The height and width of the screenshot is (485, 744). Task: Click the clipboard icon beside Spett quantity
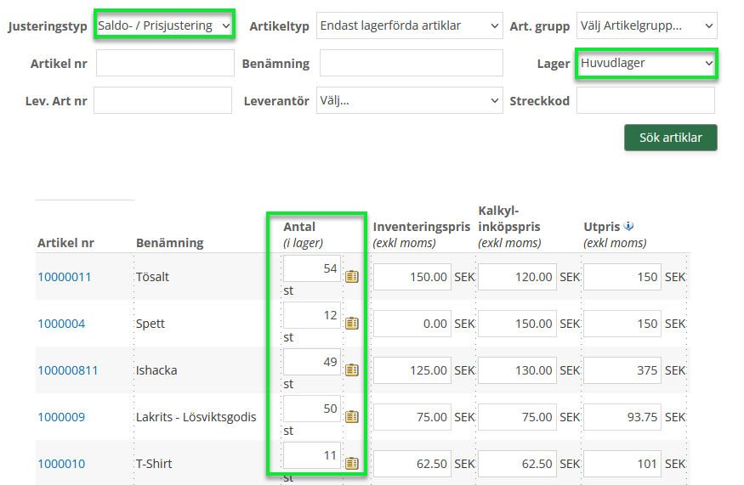click(x=352, y=323)
